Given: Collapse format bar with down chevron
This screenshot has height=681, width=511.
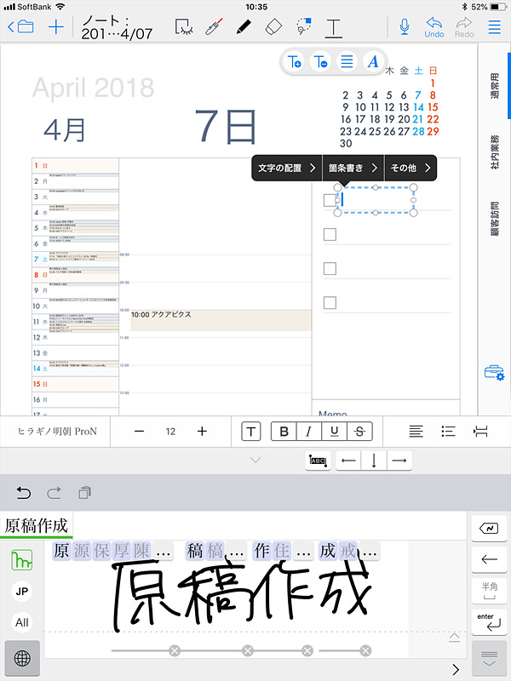Looking at the screenshot, I should point(256,460).
